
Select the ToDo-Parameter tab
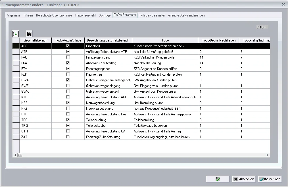pos(125,15)
